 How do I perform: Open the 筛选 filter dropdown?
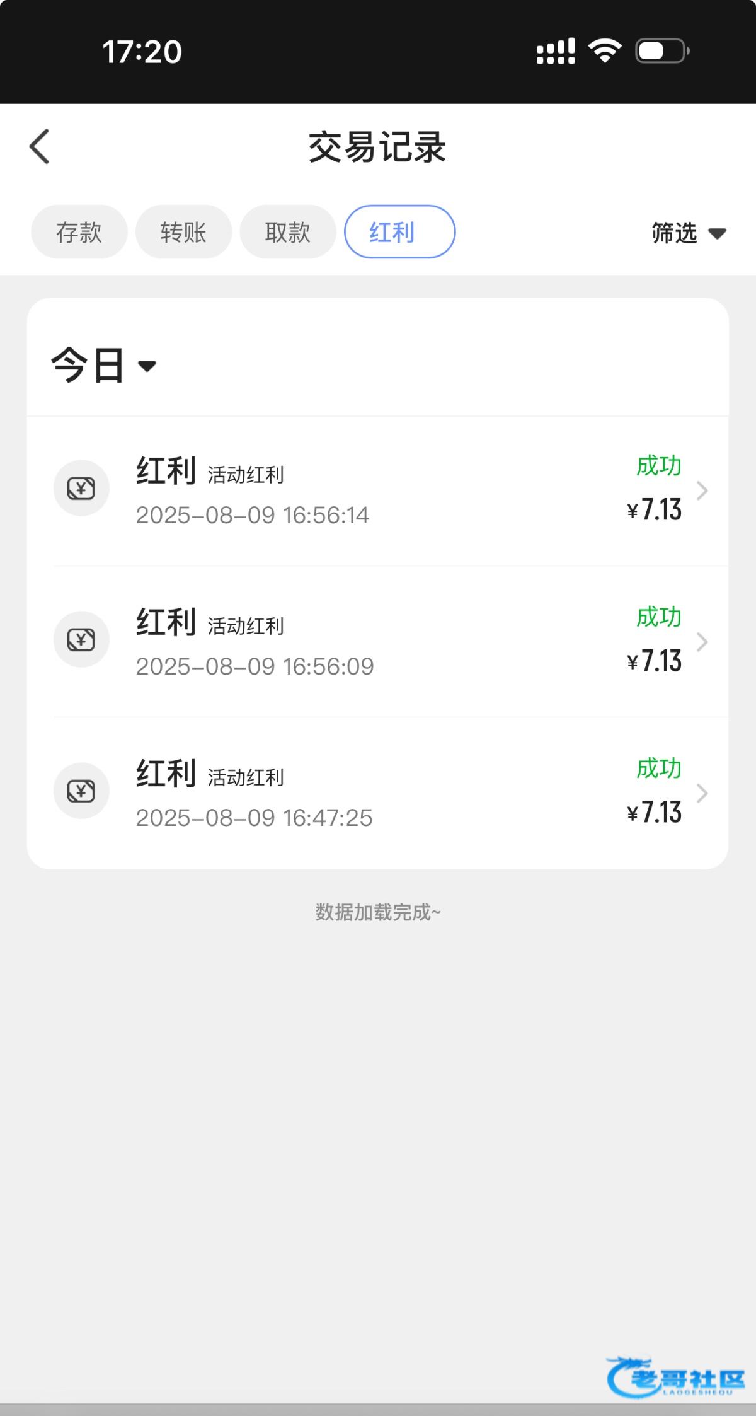pyautogui.click(x=688, y=233)
